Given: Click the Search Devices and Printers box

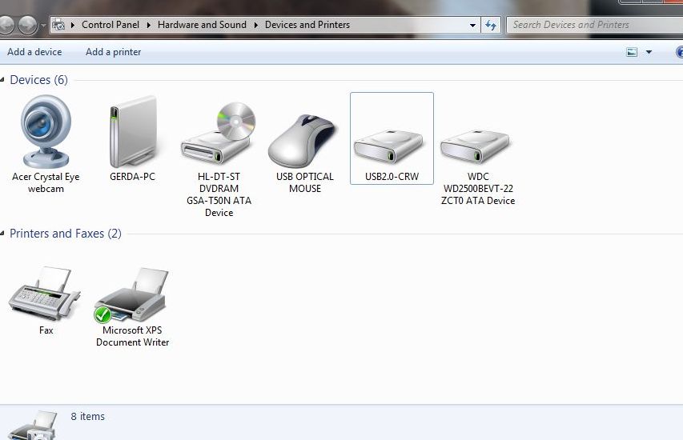Looking at the screenshot, I should tap(593, 25).
